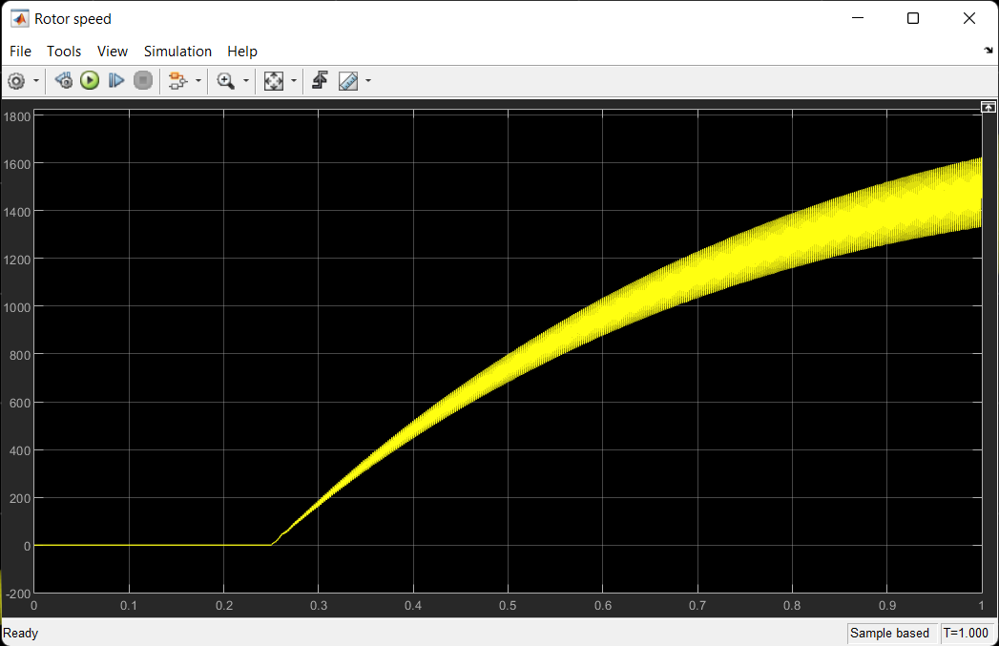Open the Simulation menu
This screenshot has height=646, width=999.
(x=177, y=52)
